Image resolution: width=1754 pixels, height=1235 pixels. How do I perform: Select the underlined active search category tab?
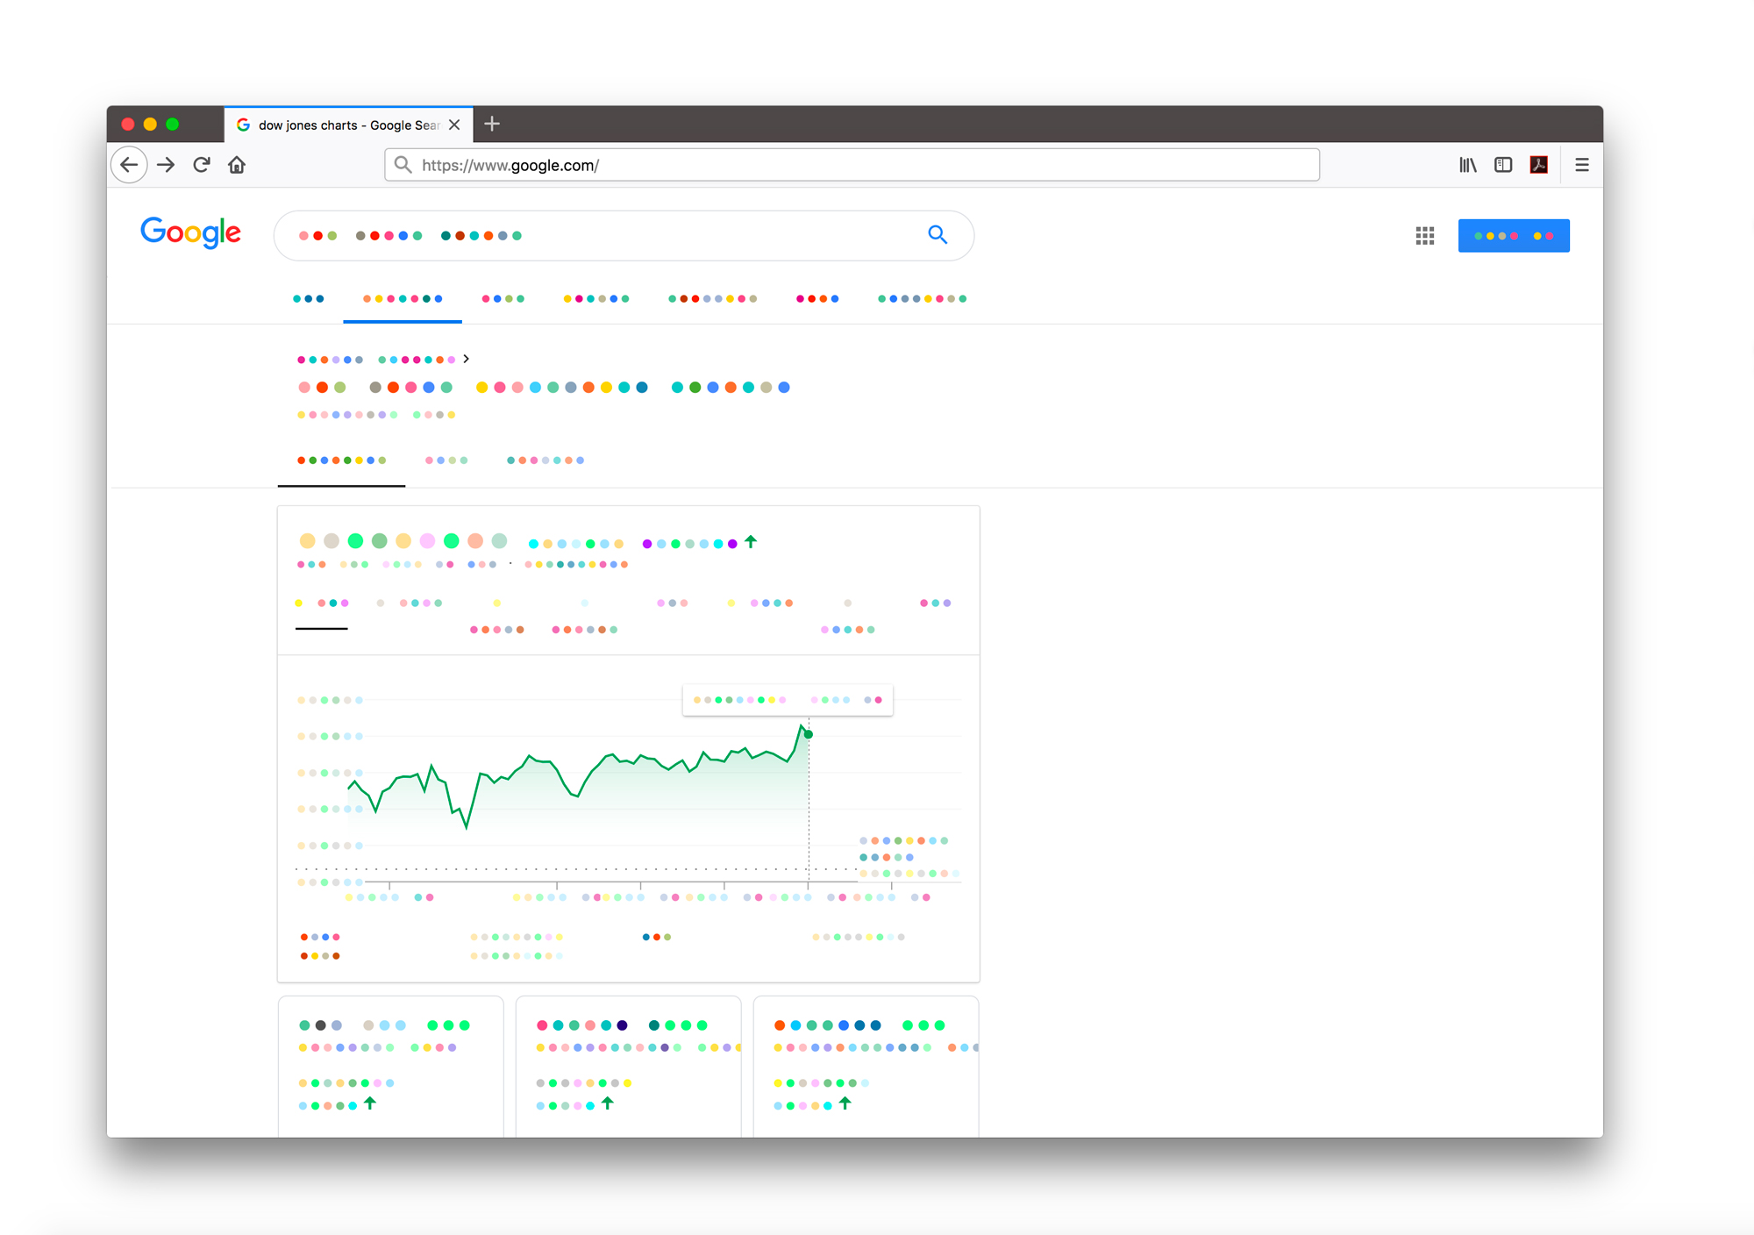pyautogui.click(x=403, y=299)
